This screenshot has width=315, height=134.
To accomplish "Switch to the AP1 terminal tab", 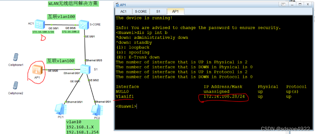I will pos(176,11).
